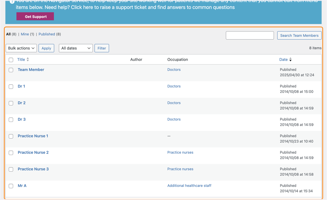Viewport: 327px width, 200px height.
Task: Click date 2014/10/08 at 15:00
Action: 296,92
